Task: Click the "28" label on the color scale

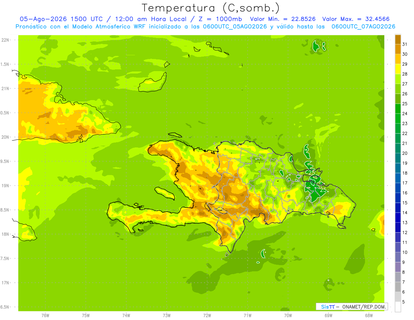Action: click(405, 74)
